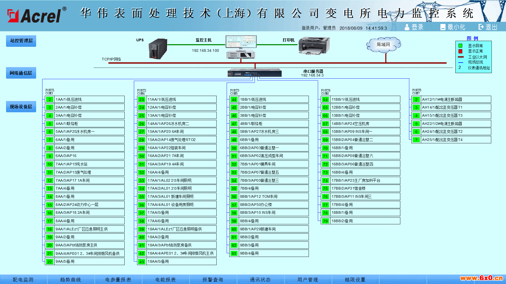Viewport: 506px width, 284px height.
Task: Click the LAN cloud icon
Action: tap(383, 45)
